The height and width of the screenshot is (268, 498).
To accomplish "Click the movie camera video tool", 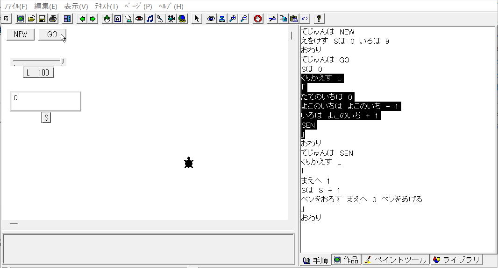I will coord(171,19).
